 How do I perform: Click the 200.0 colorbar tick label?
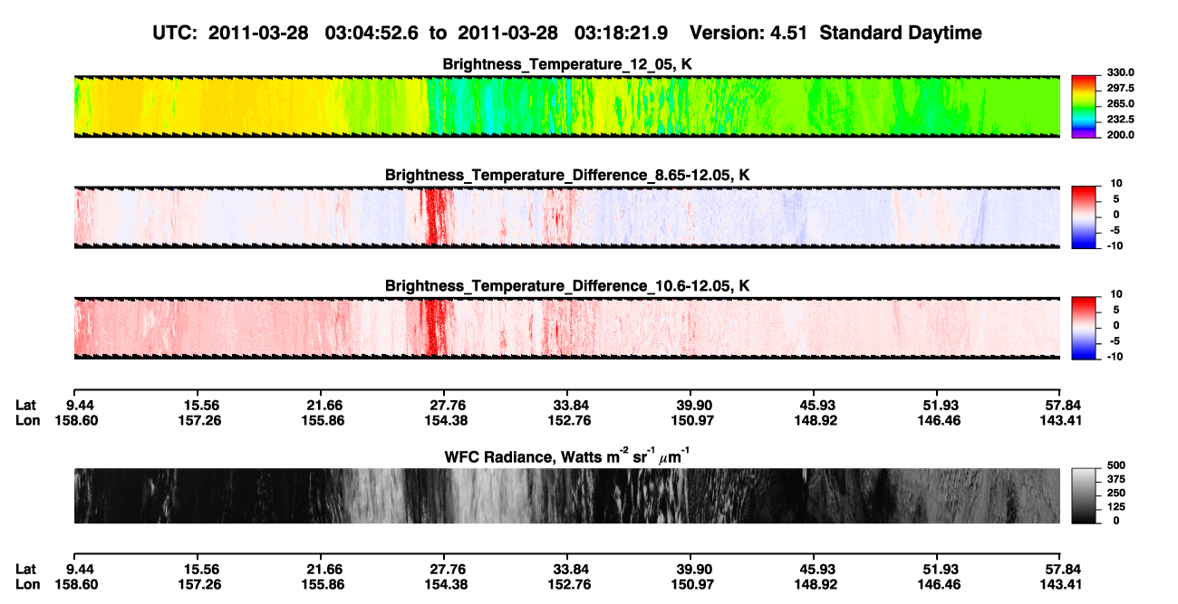pyautogui.click(x=1118, y=134)
